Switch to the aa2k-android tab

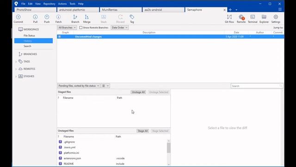point(163,10)
